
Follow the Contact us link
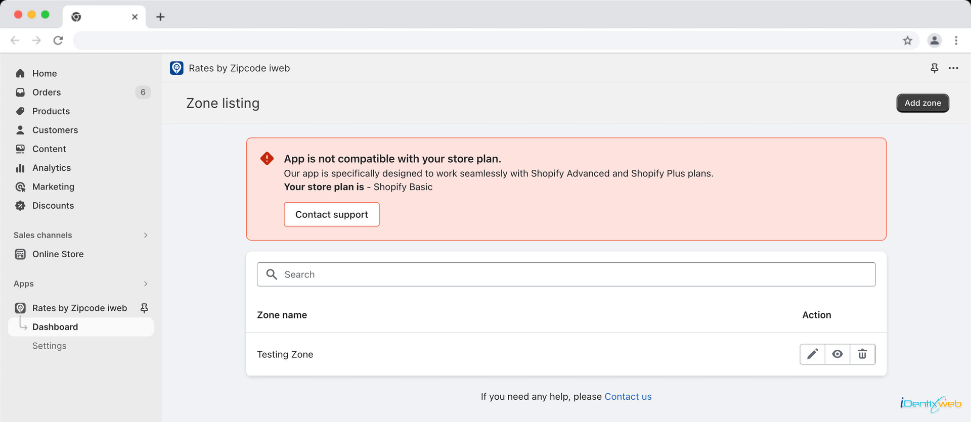628,397
